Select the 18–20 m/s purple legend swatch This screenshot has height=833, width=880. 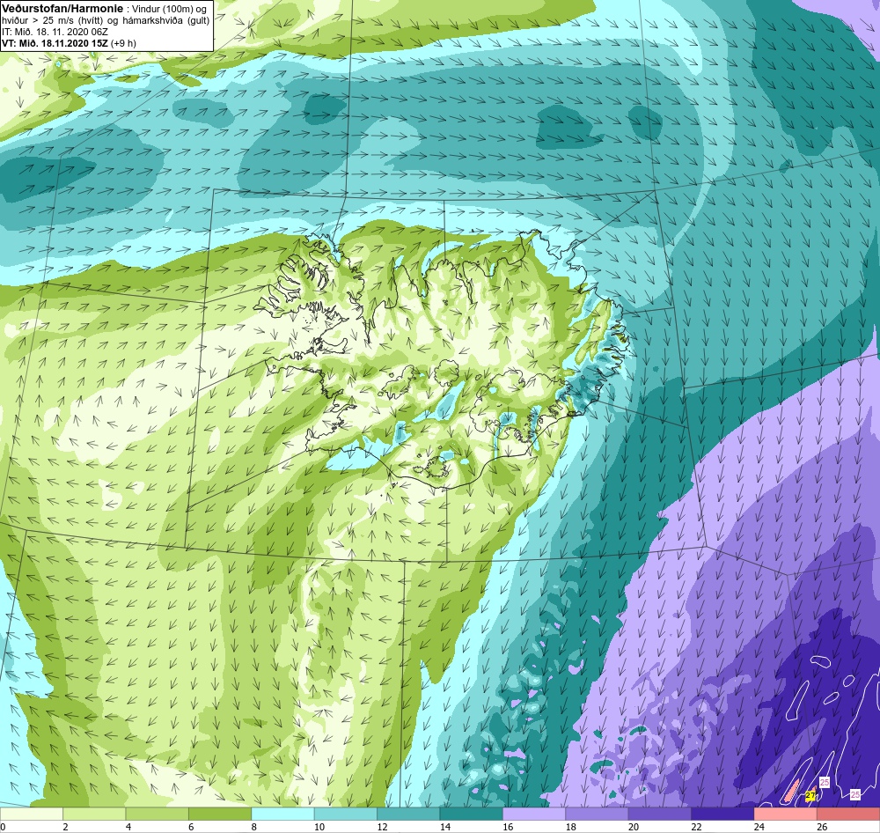[598, 815]
